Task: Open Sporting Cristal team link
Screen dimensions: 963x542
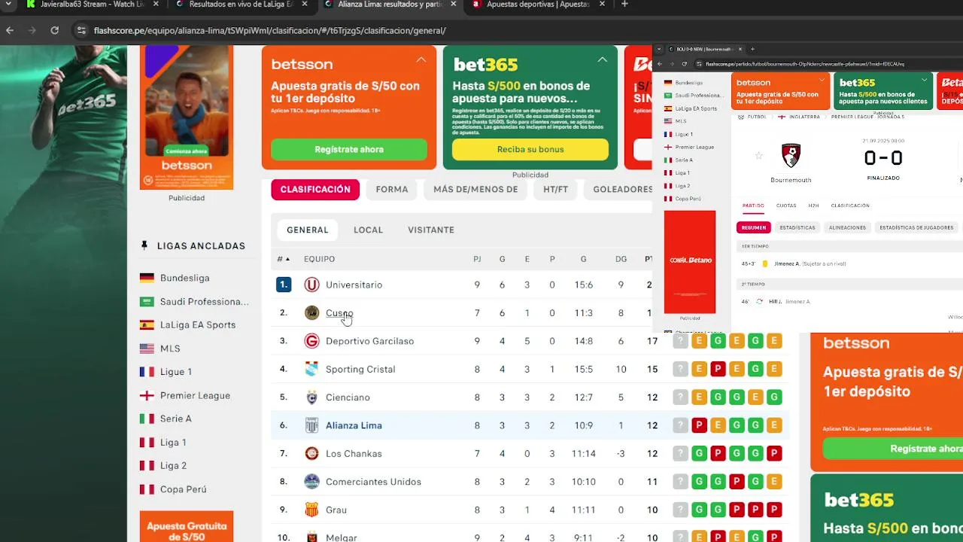Action: tap(360, 370)
